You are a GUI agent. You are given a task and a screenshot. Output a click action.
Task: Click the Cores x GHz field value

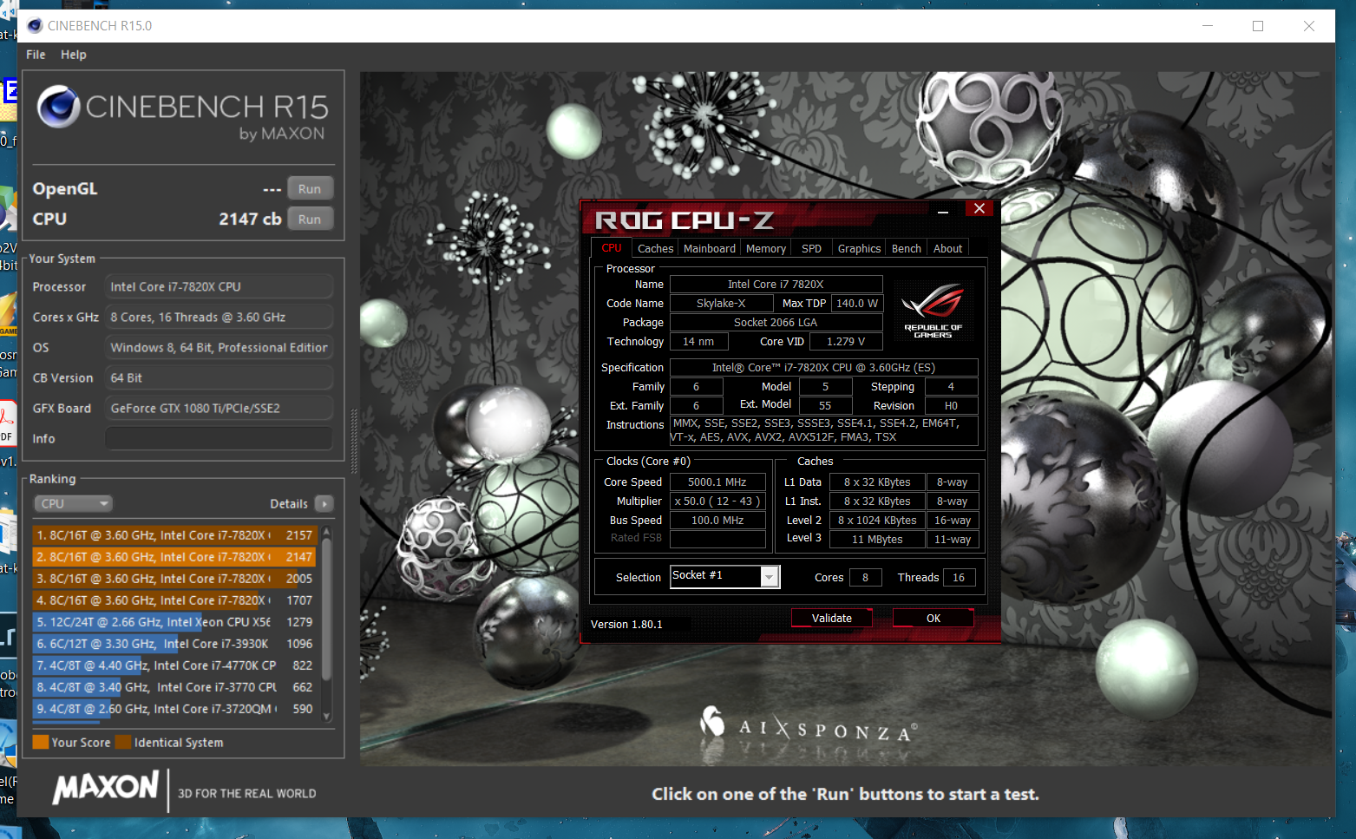coord(219,318)
